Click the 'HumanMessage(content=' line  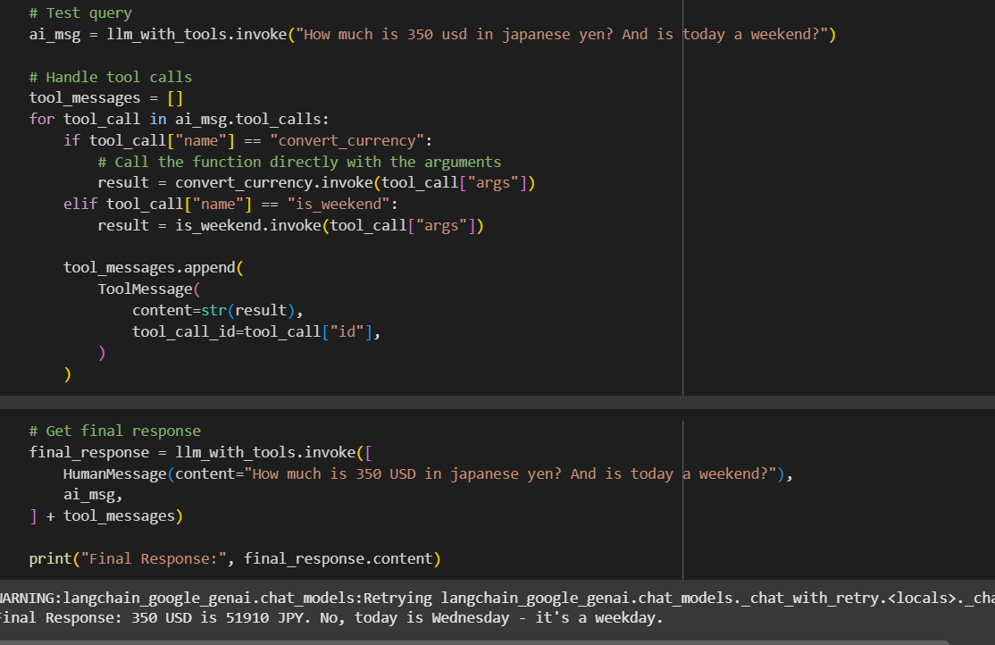coord(429,473)
